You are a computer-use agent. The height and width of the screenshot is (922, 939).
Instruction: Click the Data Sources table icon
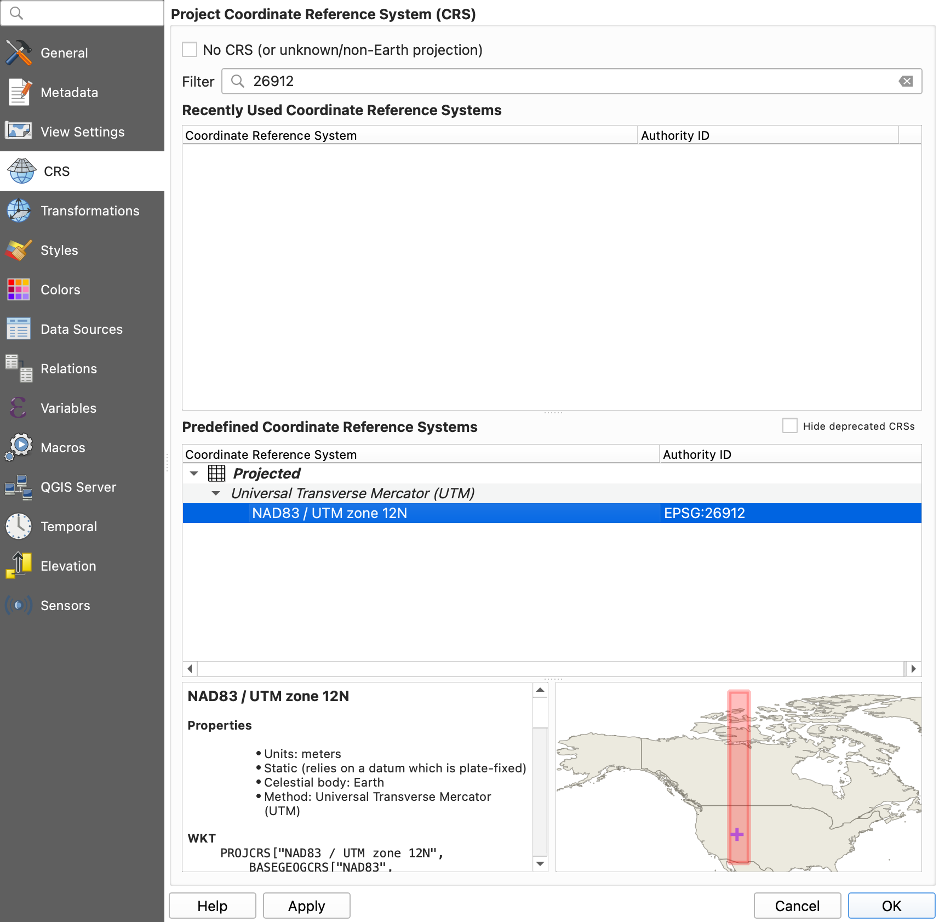(19, 329)
